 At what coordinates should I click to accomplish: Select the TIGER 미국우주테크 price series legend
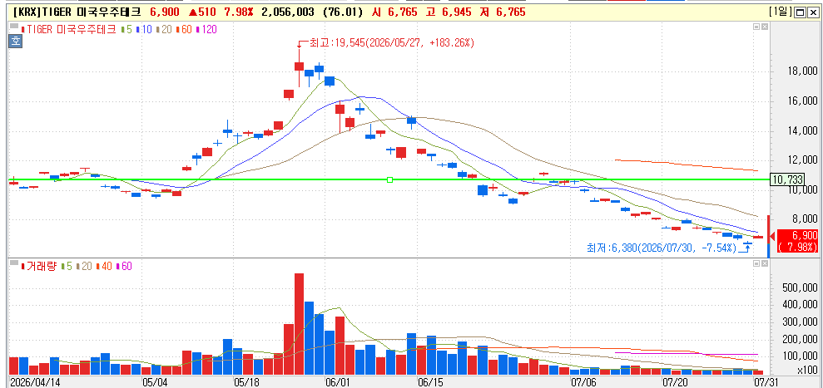(x=69, y=30)
